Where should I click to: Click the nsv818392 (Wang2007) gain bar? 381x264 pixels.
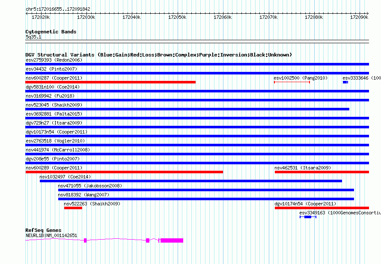pyautogui.click(x=206, y=199)
